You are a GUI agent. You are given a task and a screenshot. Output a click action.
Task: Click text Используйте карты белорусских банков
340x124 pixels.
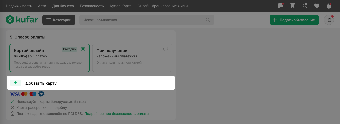coord(51,102)
